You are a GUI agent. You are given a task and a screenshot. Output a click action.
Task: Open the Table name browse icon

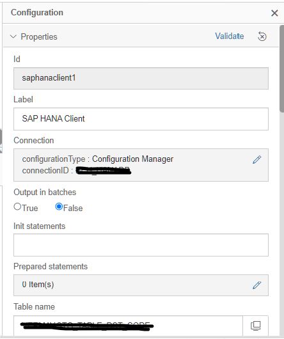coord(255,326)
